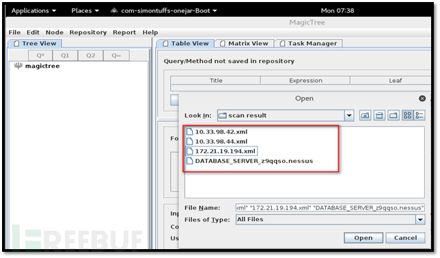
Task: Click the file icon beside 10.33.98.44.xml
Action: pyautogui.click(x=190, y=142)
